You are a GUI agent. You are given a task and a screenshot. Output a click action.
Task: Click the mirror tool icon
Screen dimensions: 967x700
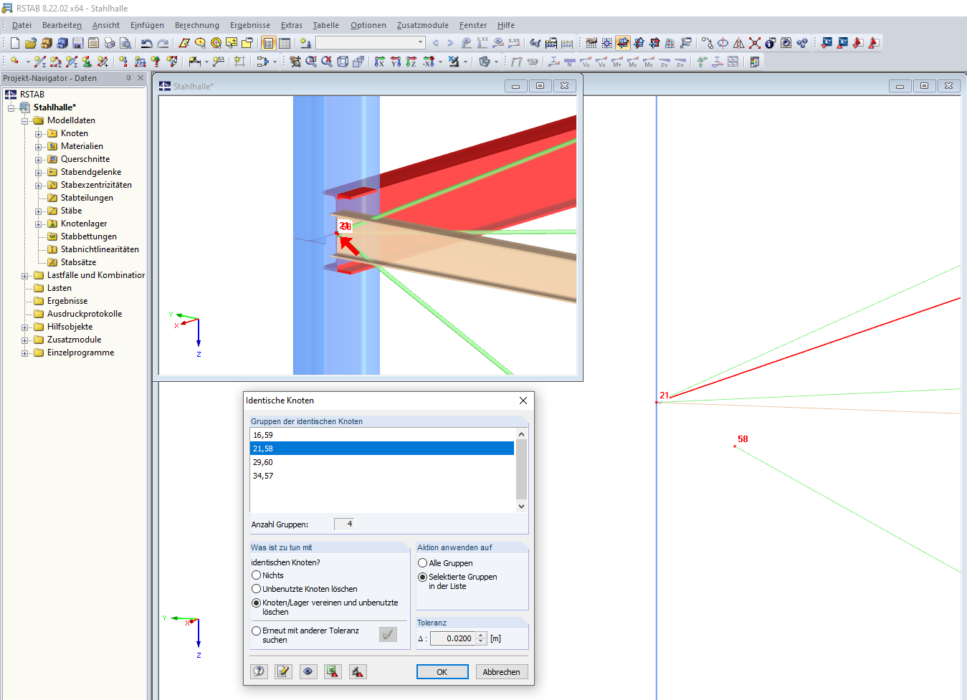(x=739, y=43)
